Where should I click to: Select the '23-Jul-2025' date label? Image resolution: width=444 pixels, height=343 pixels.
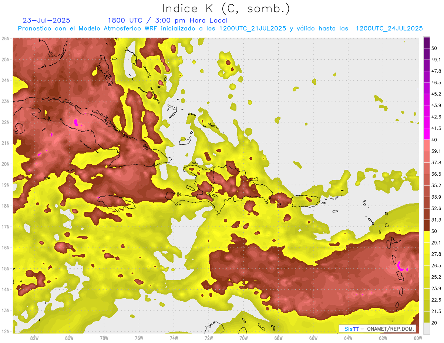(x=46, y=20)
